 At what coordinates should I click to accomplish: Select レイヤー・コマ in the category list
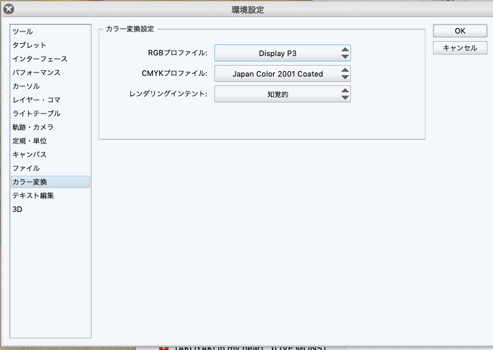[51, 100]
